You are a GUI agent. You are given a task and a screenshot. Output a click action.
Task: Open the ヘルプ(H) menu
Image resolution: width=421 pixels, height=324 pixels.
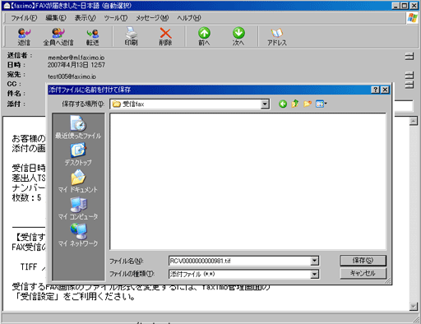[189, 18]
